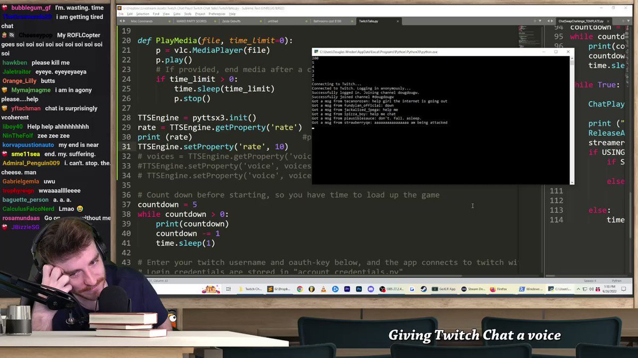Click the Task View taskbar icon
This screenshot has height=358, width=638.
228,289
